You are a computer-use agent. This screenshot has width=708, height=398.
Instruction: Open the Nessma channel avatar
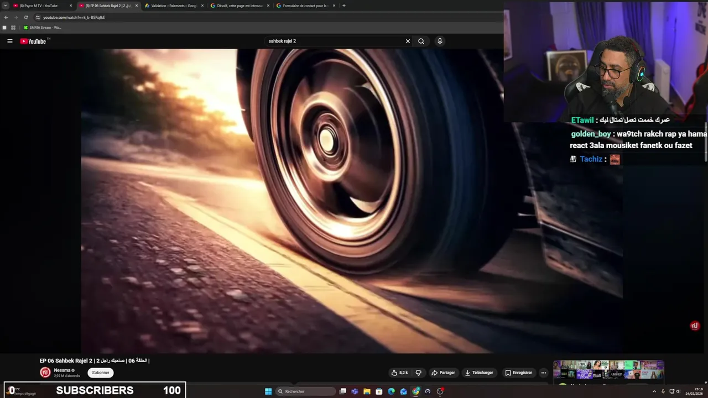pos(45,373)
